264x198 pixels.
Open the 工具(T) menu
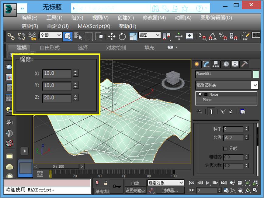54,18
